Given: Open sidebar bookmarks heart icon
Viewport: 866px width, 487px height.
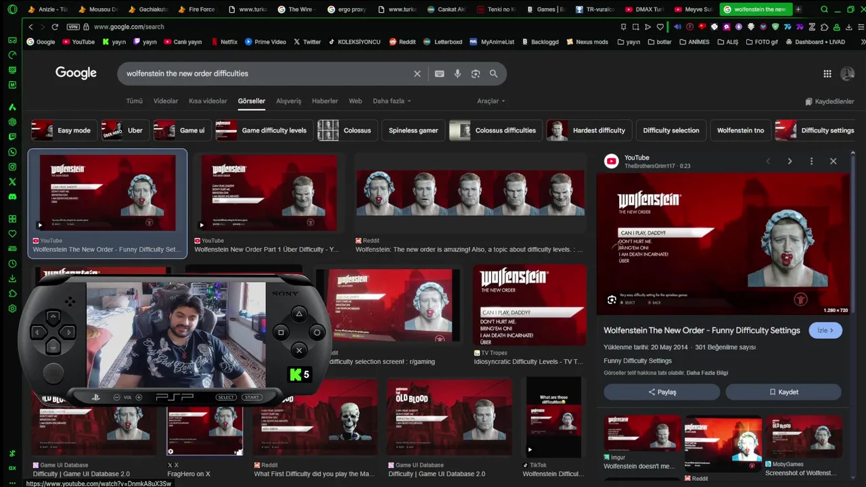Looking at the screenshot, I should (12, 234).
